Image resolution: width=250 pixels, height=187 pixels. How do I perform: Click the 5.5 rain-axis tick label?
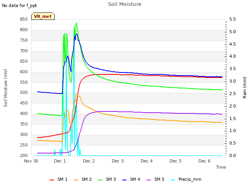(232, 19)
